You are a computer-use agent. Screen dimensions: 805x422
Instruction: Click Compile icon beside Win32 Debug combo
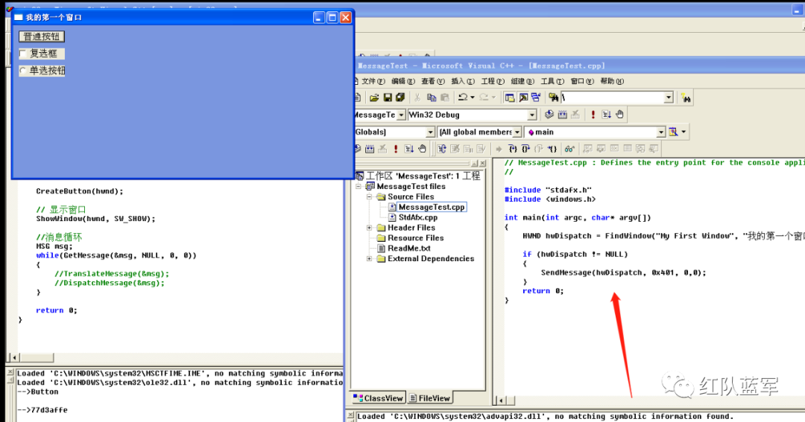click(x=549, y=115)
